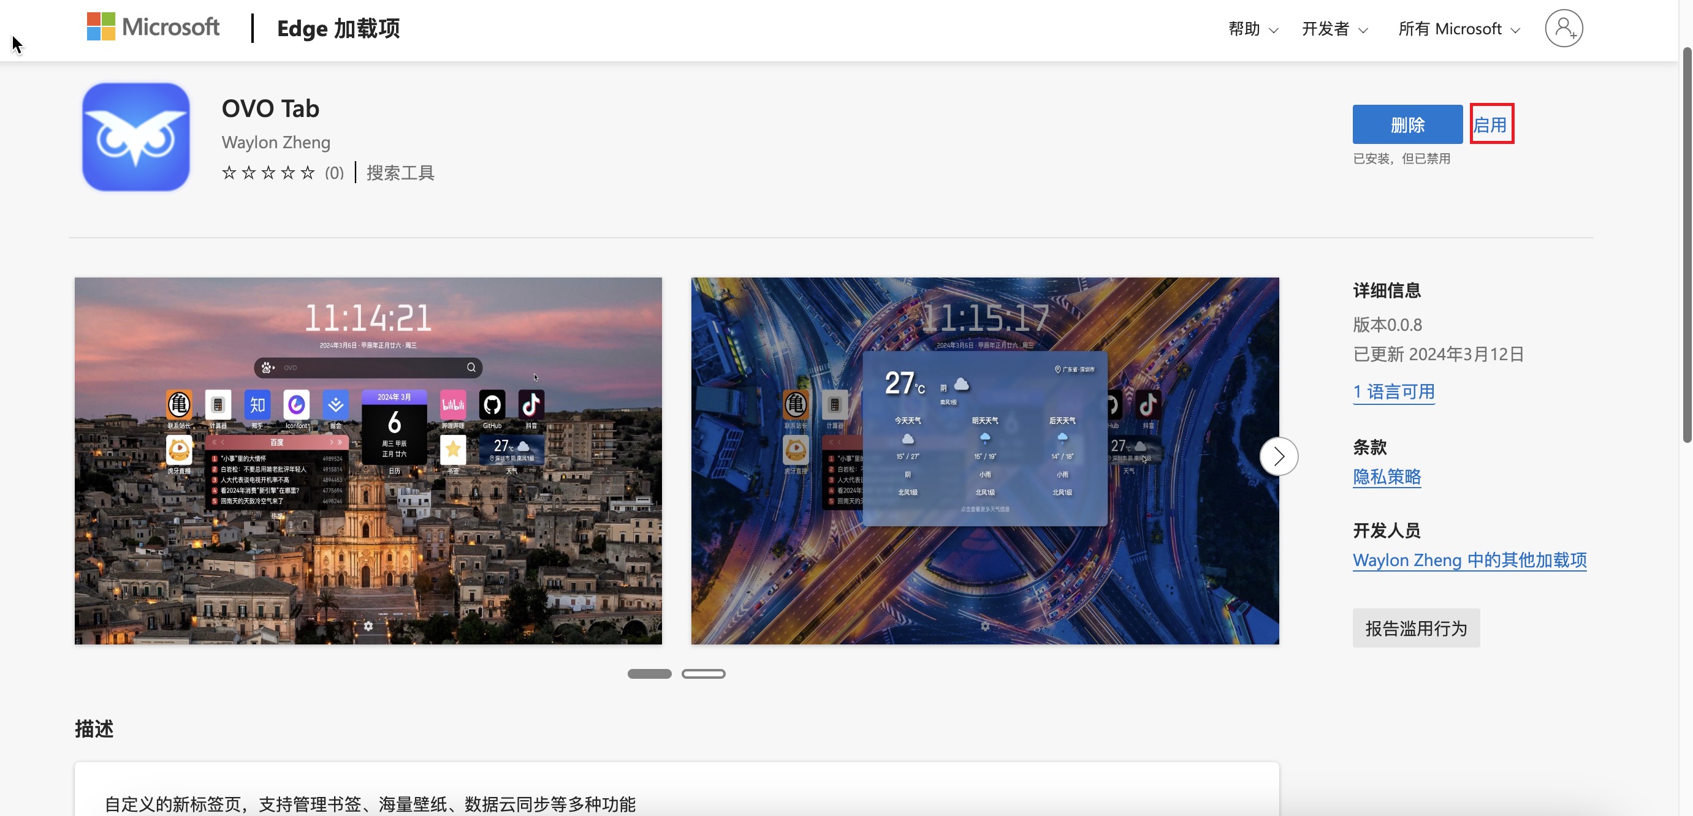This screenshot has height=816, width=1693.
Task: Click the Microsoft logo
Action: coord(153,28)
